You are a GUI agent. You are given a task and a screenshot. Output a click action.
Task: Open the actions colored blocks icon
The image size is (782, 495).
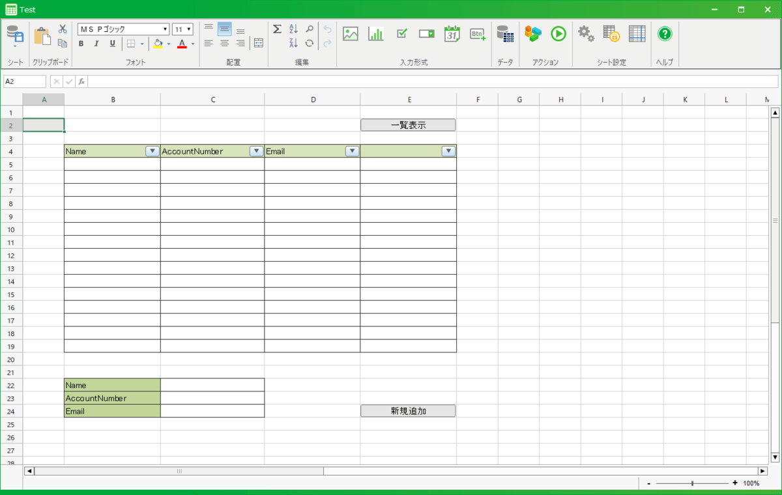coord(533,34)
